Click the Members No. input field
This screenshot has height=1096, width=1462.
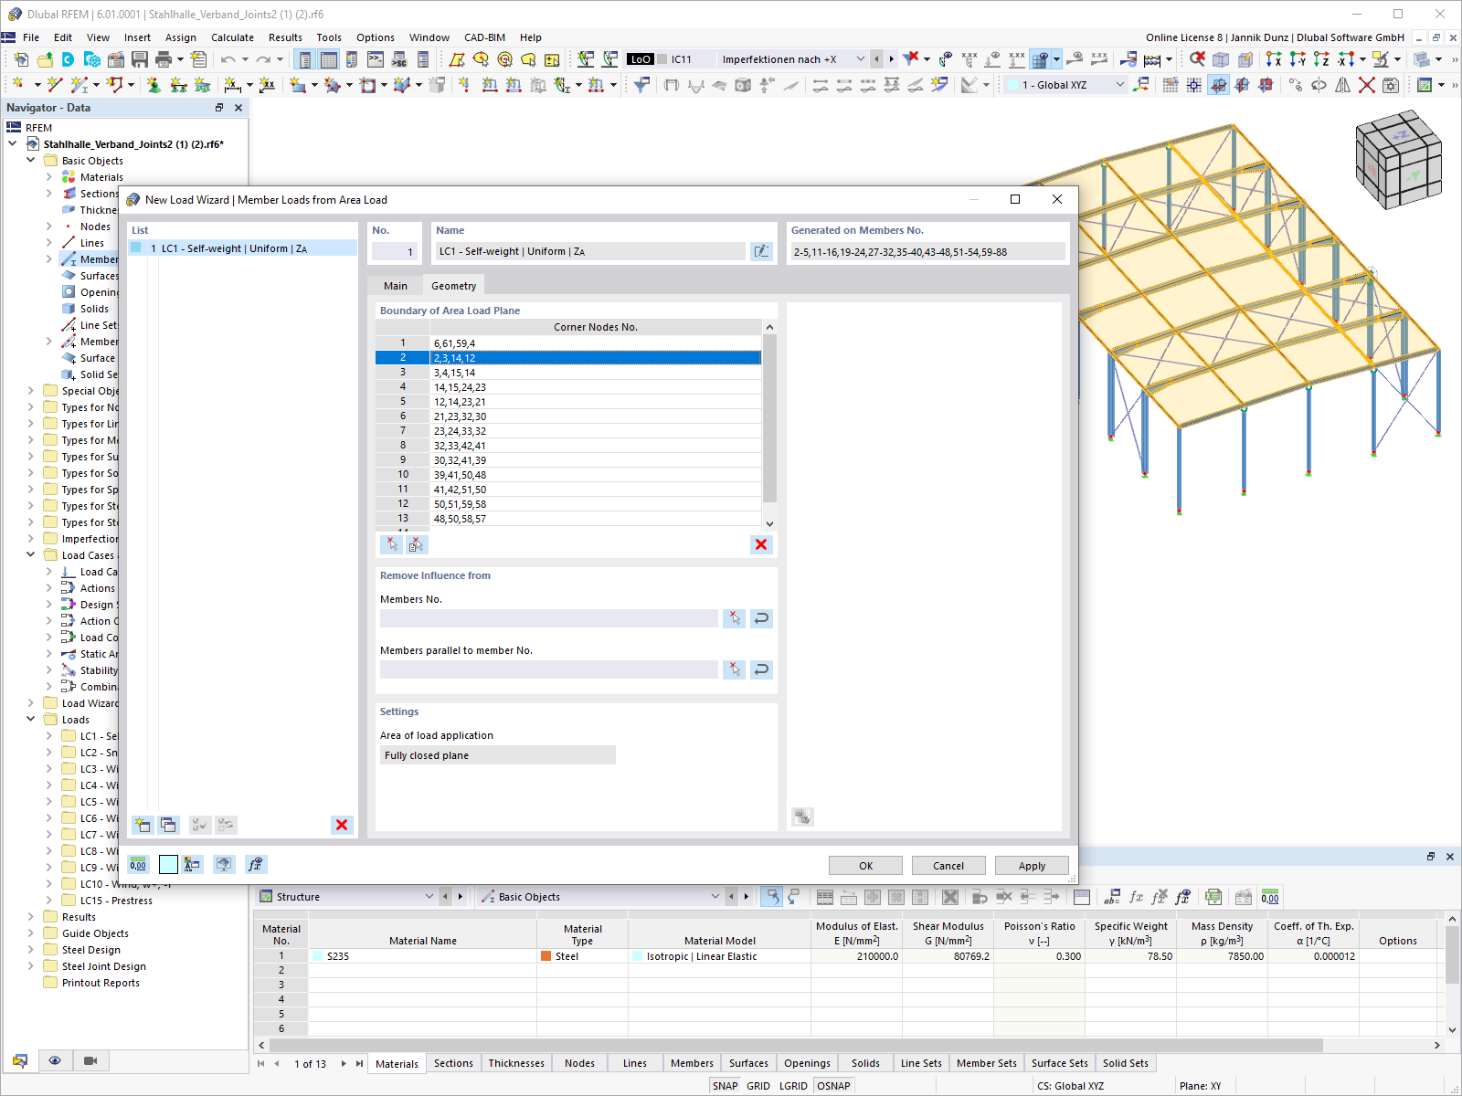point(549,618)
